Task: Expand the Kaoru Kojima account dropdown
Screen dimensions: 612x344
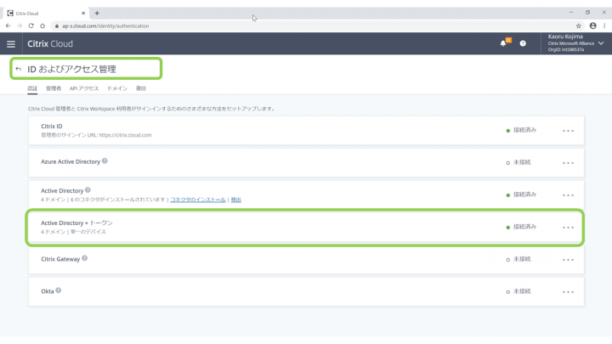Action: 601,43
